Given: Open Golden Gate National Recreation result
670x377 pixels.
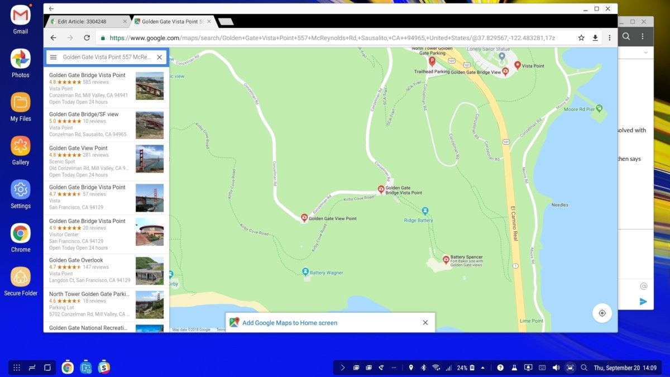Looking at the screenshot, I should point(106,327).
